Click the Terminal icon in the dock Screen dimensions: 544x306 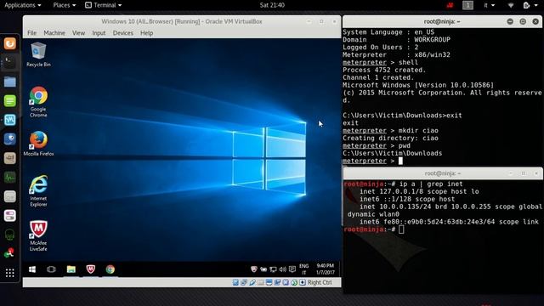click(x=9, y=62)
